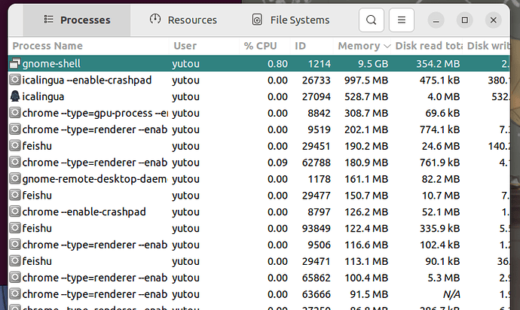This screenshot has width=520, height=310.
Task: Click icon of feishu process 29477
Action: [x=15, y=195]
